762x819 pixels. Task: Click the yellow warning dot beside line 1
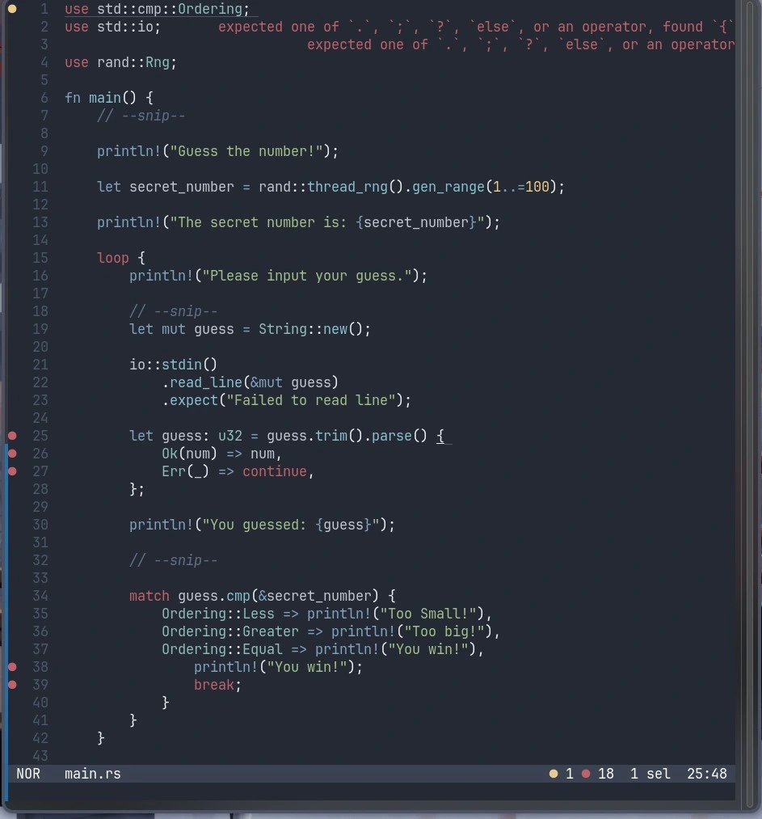(11, 9)
